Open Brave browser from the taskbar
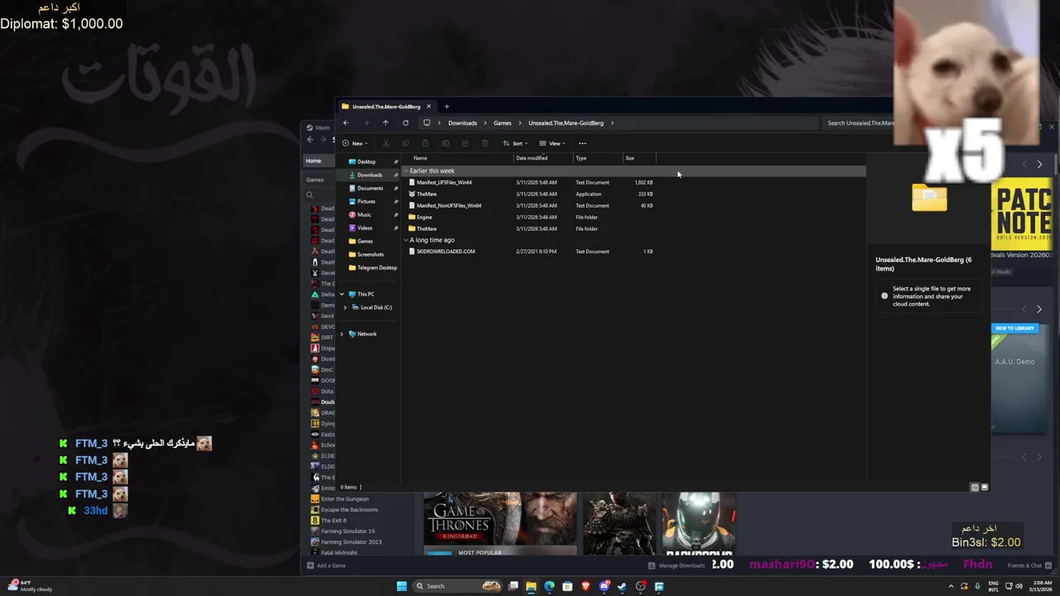 (x=585, y=586)
